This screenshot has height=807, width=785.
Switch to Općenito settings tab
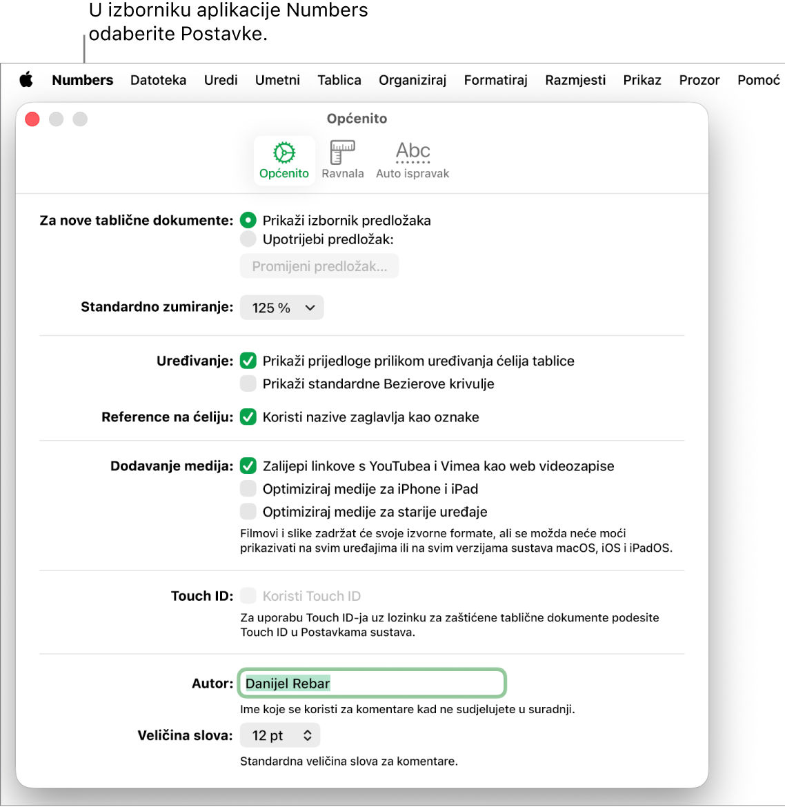284,160
